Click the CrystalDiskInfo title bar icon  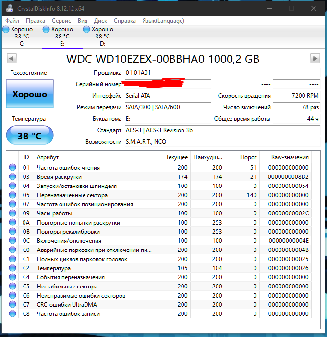coord(10,8)
